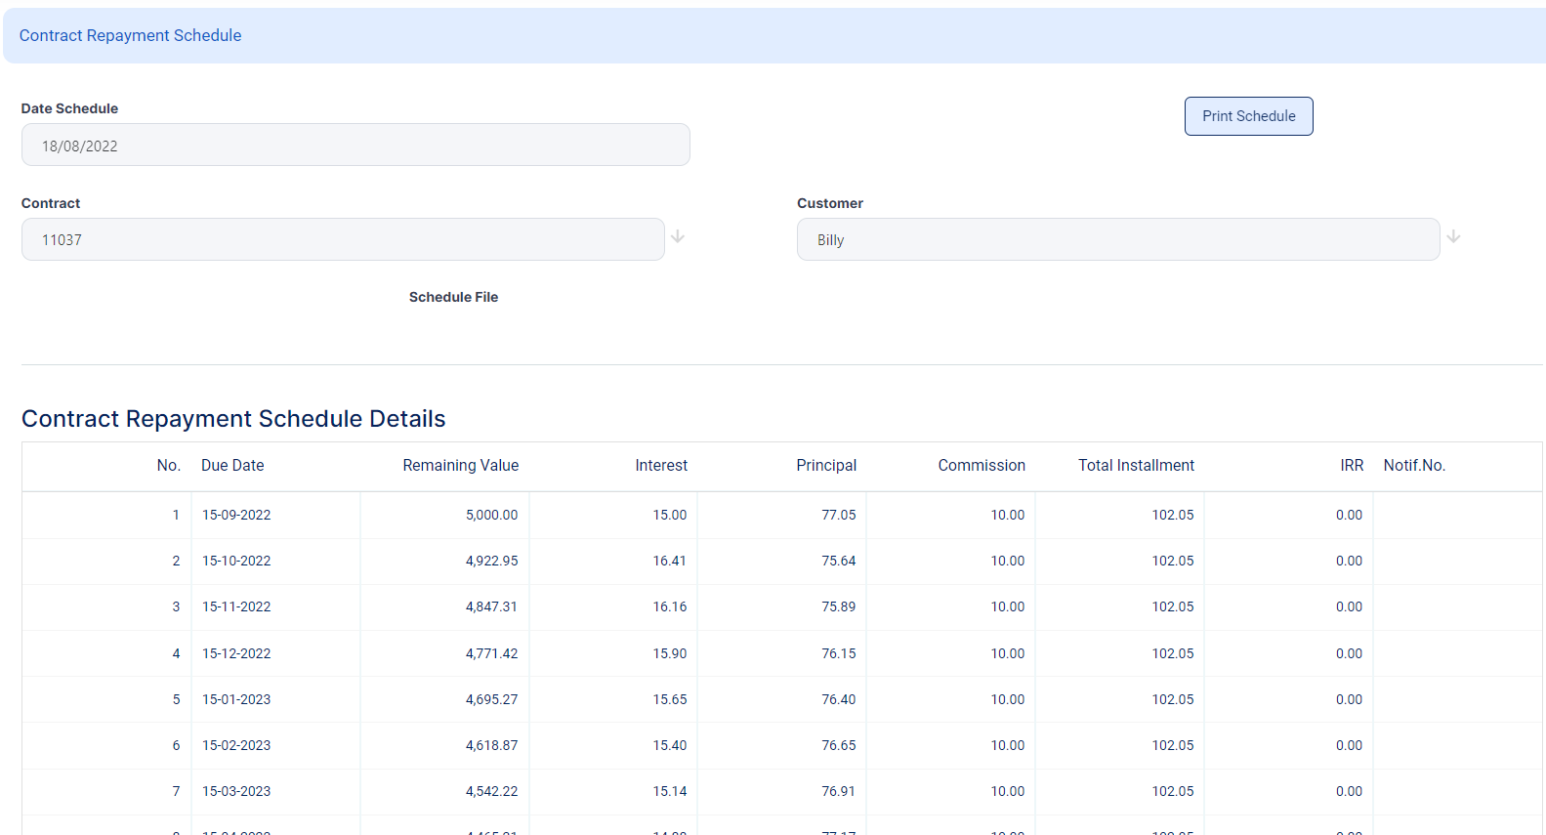Click the Remaining Value column header
The width and height of the screenshot is (1546, 835).
click(460, 466)
